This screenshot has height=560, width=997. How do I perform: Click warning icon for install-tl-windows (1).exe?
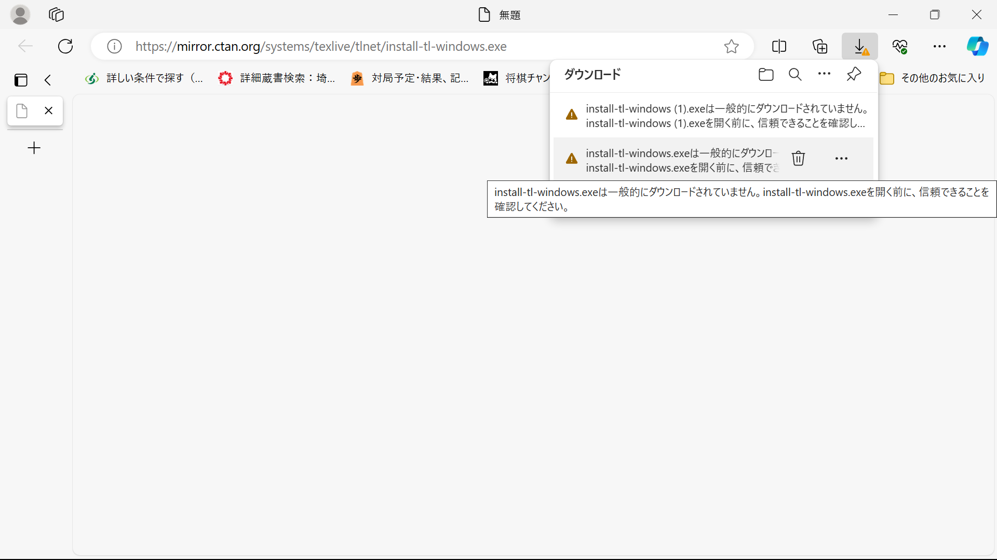click(572, 115)
